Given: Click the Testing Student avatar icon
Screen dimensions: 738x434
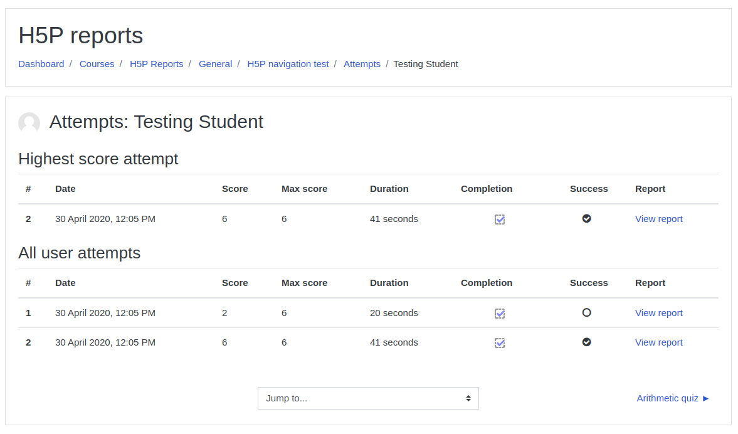Looking at the screenshot, I should (x=29, y=123).
